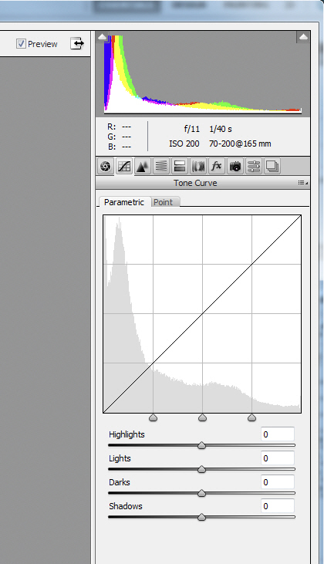Viewport: 324px width, 564px height.
Task: Click the Shadows value input field
Action: tap(277, 506)
